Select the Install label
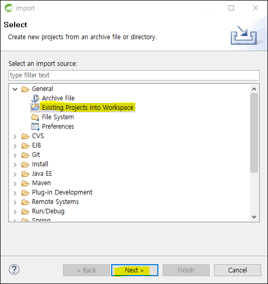The height and width of the screenshot is (284, 268). tap(40, 164)
